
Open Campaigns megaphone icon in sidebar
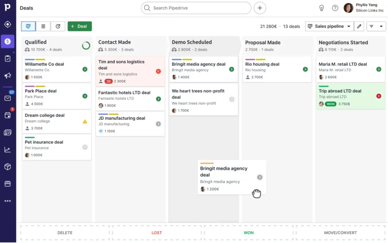point(8,75)
